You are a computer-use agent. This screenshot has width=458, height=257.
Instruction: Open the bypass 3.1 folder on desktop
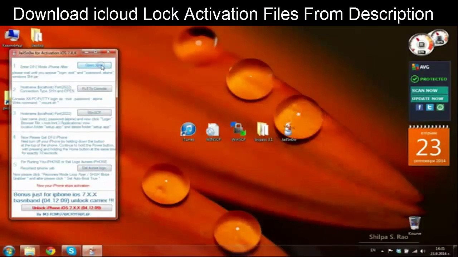263,131
